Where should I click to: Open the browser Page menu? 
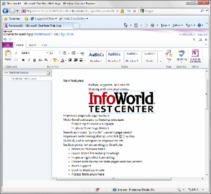click(165, 25)
